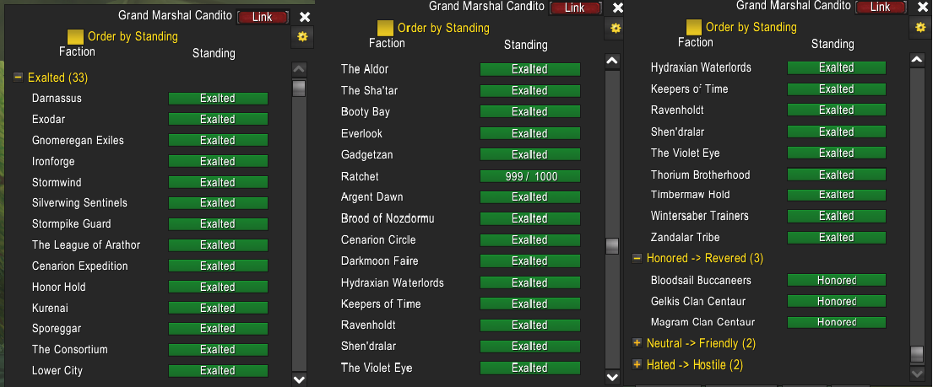Screen dimensions: 933x387
Task: Expand the Neutral -> Friendly (2) group
Action: click(x=637, y=343)
